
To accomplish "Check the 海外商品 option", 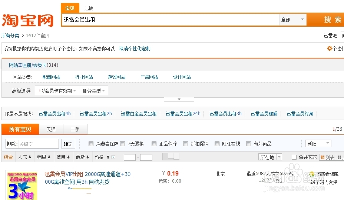I will [x=249, y=144].
